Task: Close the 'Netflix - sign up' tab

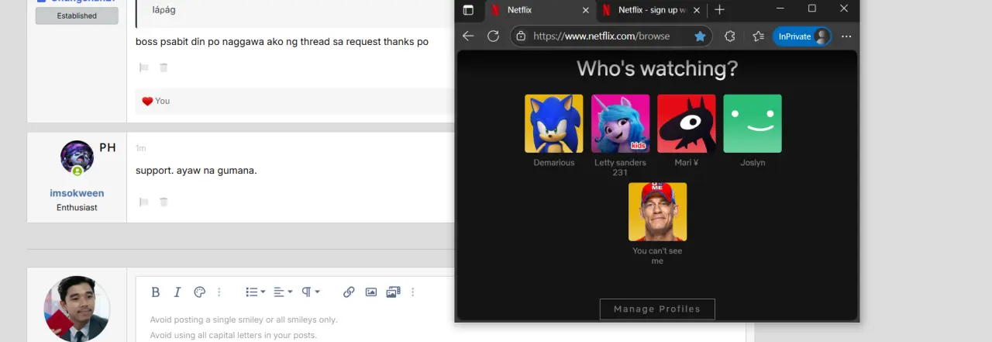Action: coord(697,10)
